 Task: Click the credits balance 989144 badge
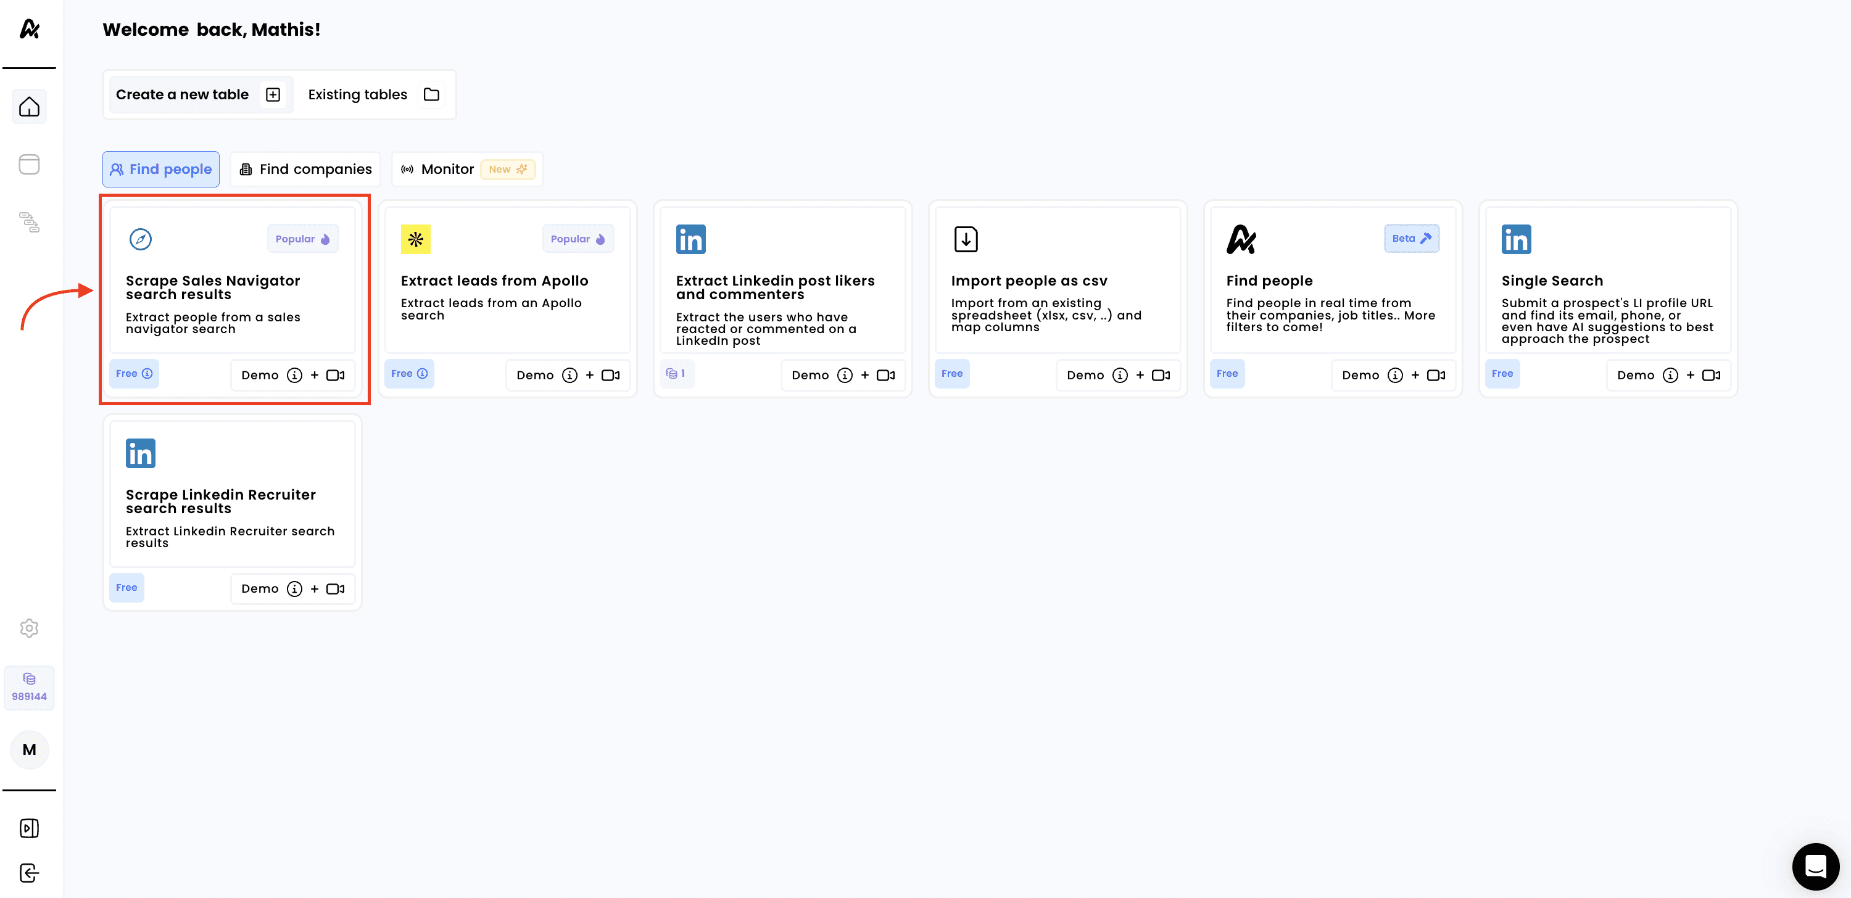click(x=29, y=688)
